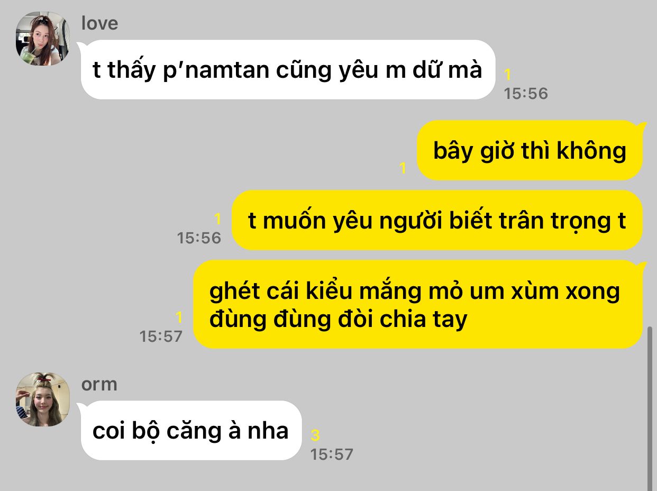This screenshot has width=657, height=491.
Task: Click the read count 1 above left 15:57 timestamp
Action: 179,317
